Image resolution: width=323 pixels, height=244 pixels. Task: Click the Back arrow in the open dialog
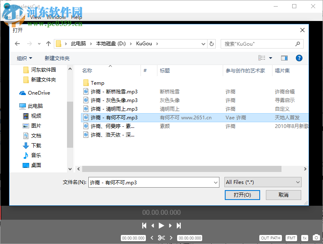point(18,44)
